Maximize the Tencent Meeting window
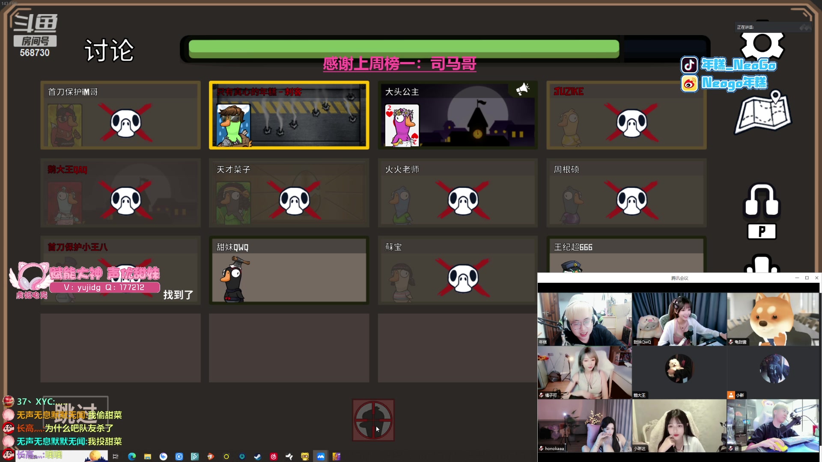This screenshot has height=462, width=822. pyautogui.click(x=807, y=278)
